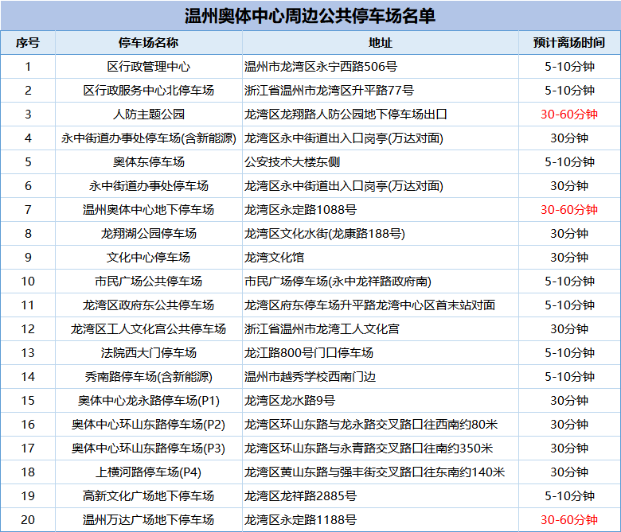The image size is (621, 532).
Task: Select the 上横河路停车场(P4) cell
Action: (x=148, y=472)
